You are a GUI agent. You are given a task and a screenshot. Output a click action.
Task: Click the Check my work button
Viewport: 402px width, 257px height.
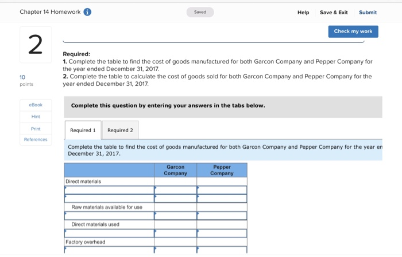point(353,31)
